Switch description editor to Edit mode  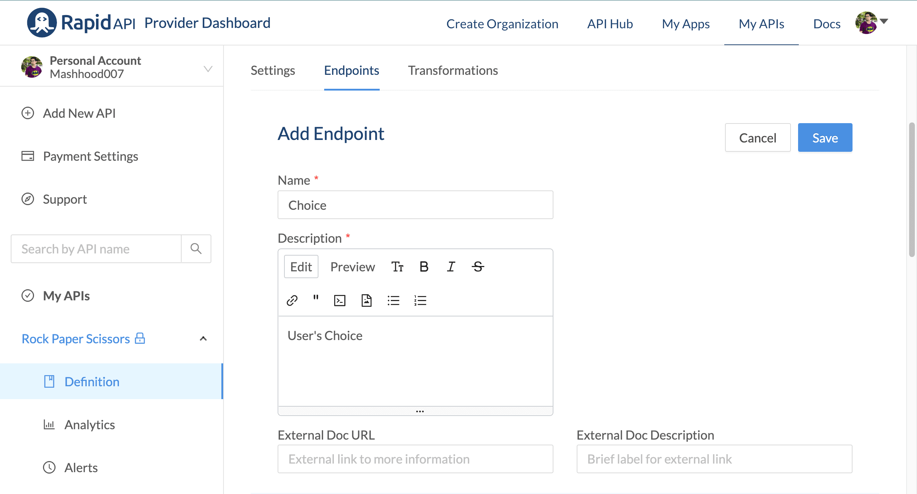[301, 267]
